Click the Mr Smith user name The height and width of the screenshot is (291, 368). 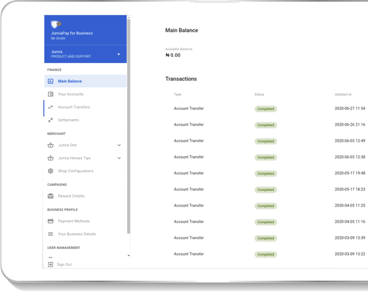58,39
